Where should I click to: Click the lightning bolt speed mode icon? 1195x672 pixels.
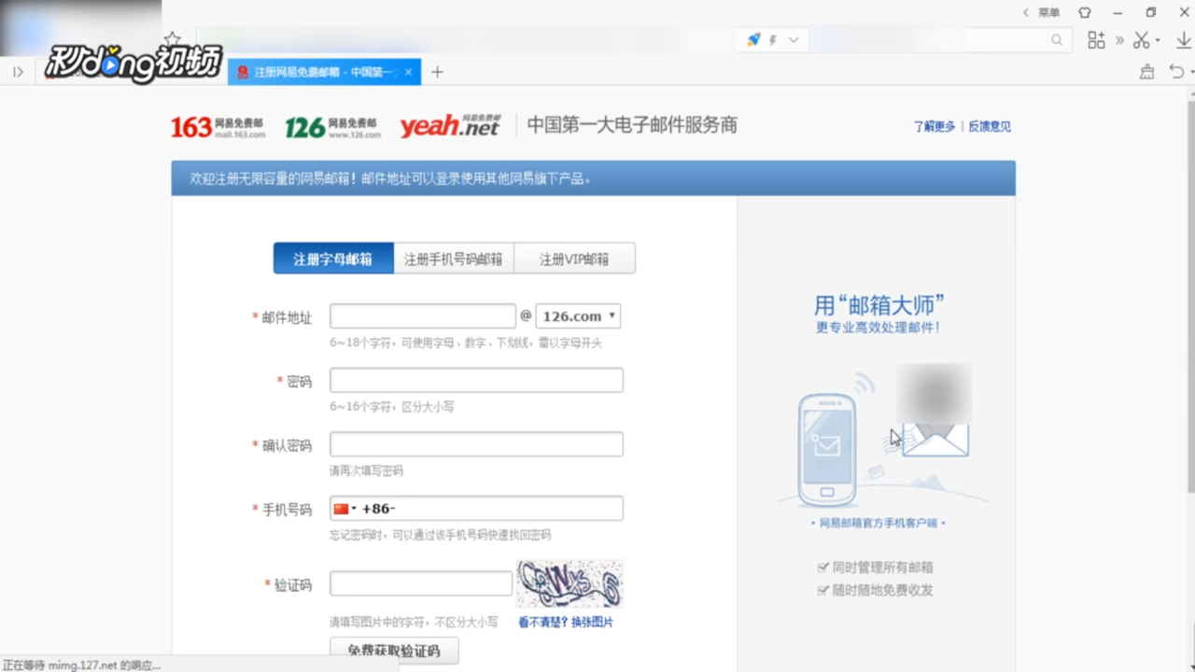(773, 40)
